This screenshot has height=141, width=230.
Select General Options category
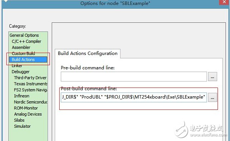(x=24, y=35)
